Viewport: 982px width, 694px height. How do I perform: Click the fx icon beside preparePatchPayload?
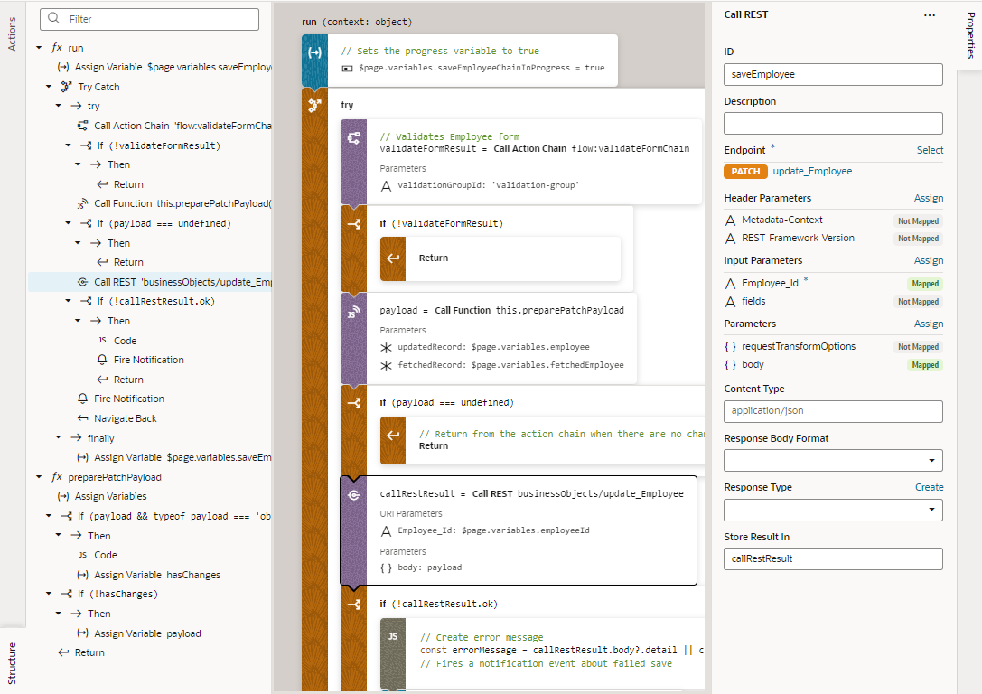pos(56,476)
